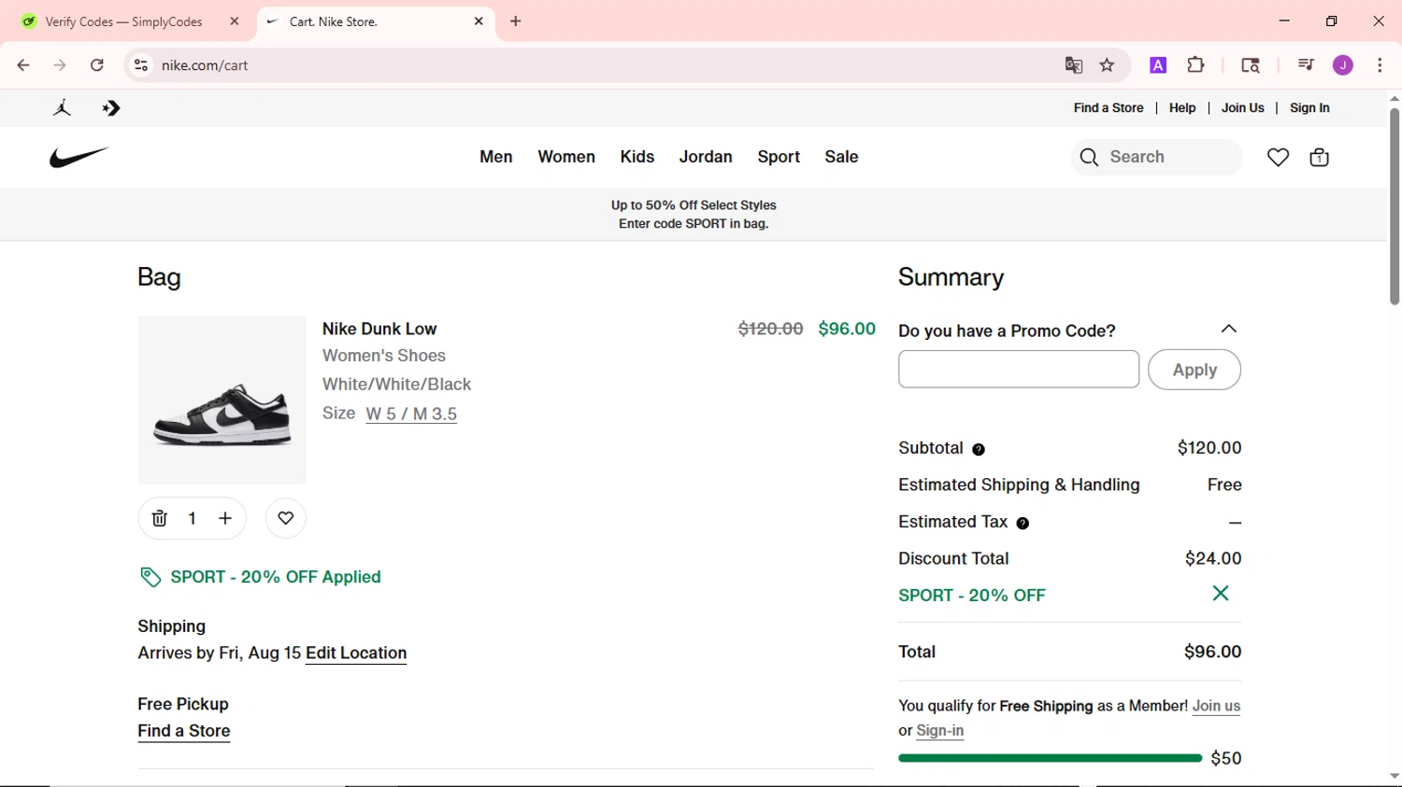Open the Kids menu
Viewport: 1402px width, 787px height.
[x=637, y=157]
